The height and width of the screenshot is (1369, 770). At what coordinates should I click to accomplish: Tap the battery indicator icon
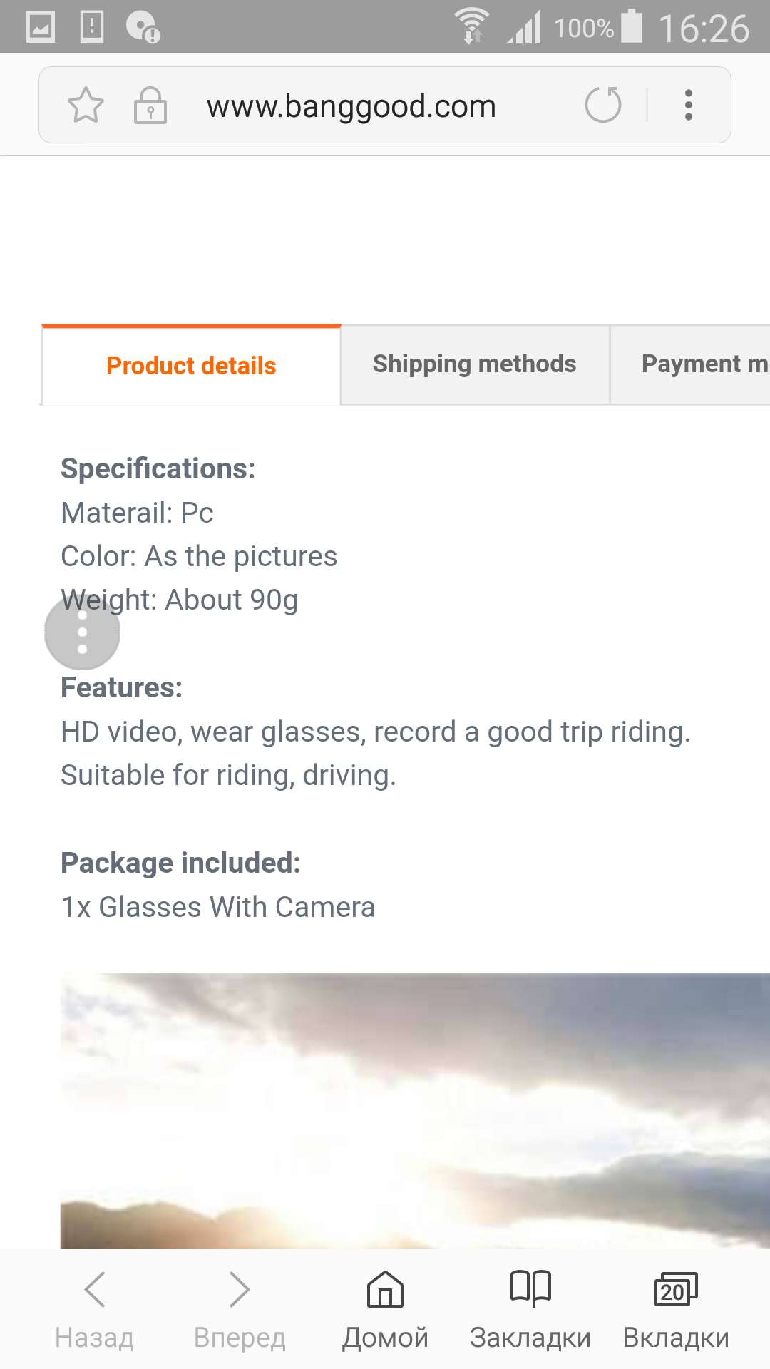pos(632,26)
